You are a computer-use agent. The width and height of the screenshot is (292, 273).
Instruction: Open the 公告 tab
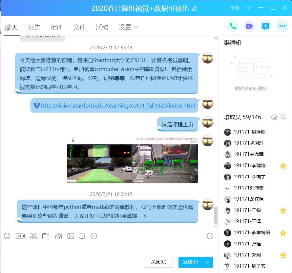(34, 27)
